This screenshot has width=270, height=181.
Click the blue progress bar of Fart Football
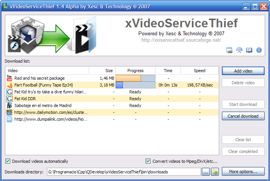135,85
